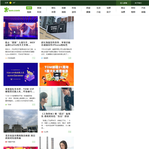Click the 北京 city label in the top bar

[x=7, y=3]
